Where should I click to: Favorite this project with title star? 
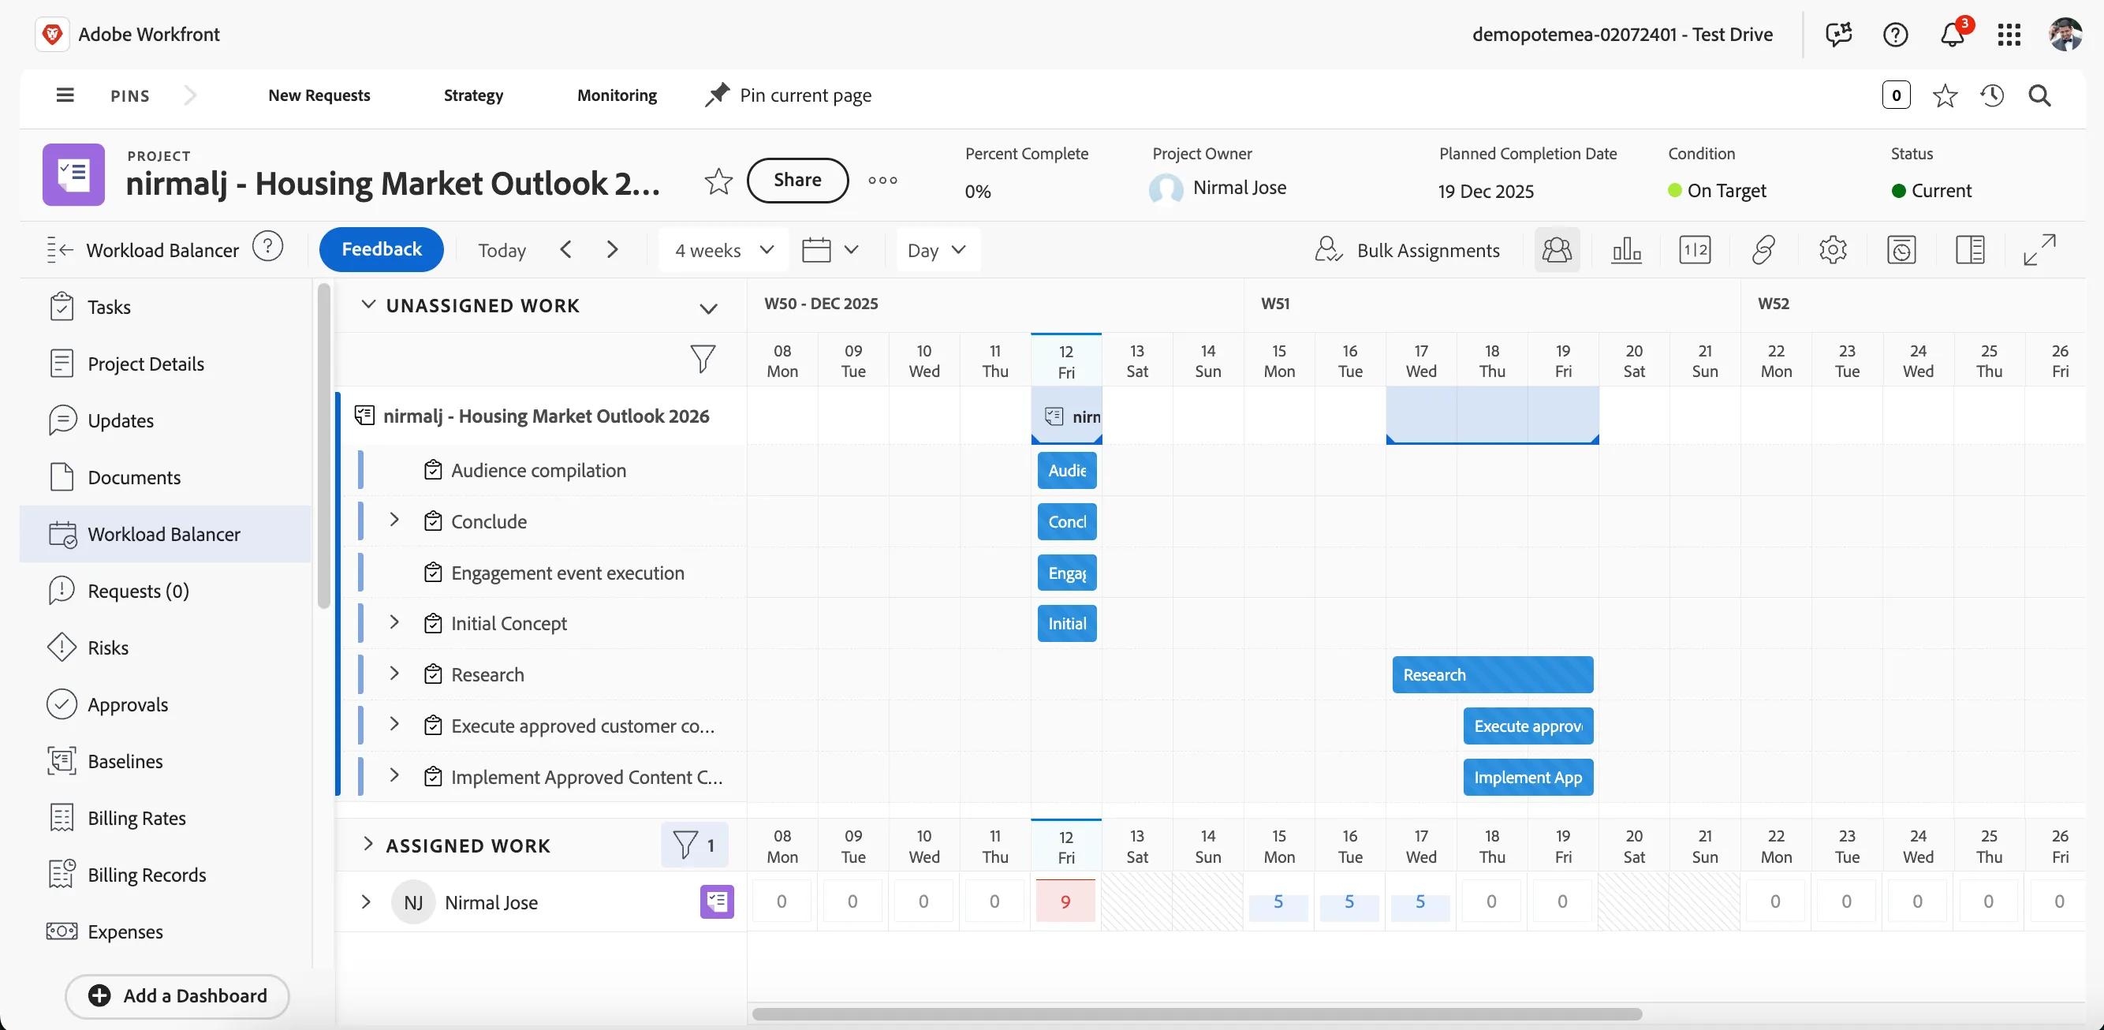(x=718, y=181)
